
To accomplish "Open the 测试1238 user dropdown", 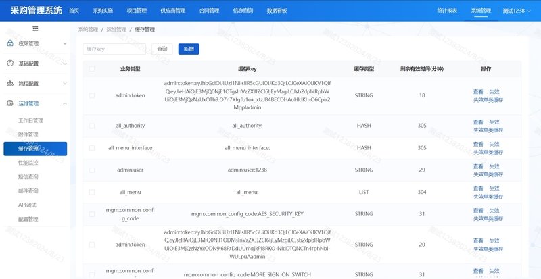I will 517,11.
